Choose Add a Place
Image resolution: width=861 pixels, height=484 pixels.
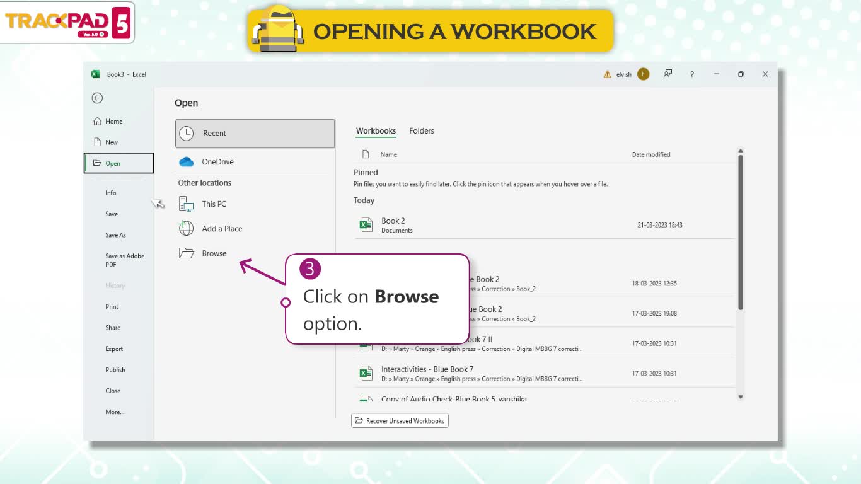pyautogui.click(x=252, y=229)
